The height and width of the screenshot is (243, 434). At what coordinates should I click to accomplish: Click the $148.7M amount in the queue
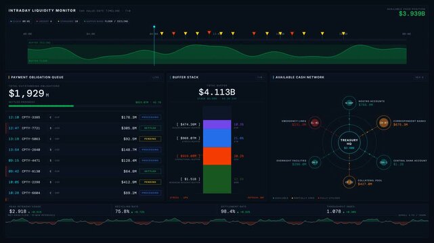[129, 149]
